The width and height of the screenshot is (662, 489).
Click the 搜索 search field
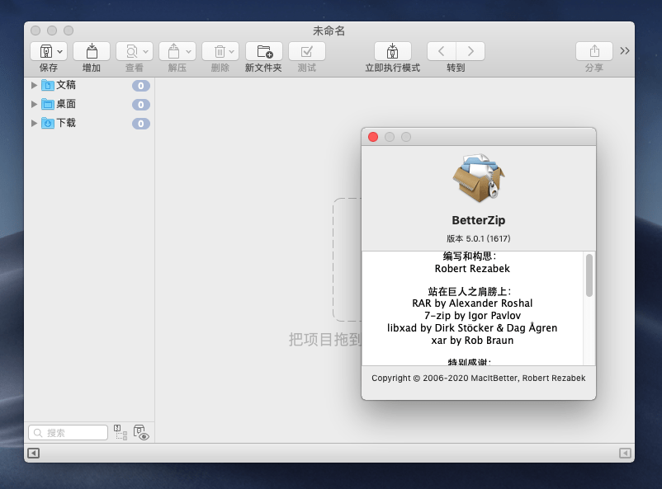point(68,433)
